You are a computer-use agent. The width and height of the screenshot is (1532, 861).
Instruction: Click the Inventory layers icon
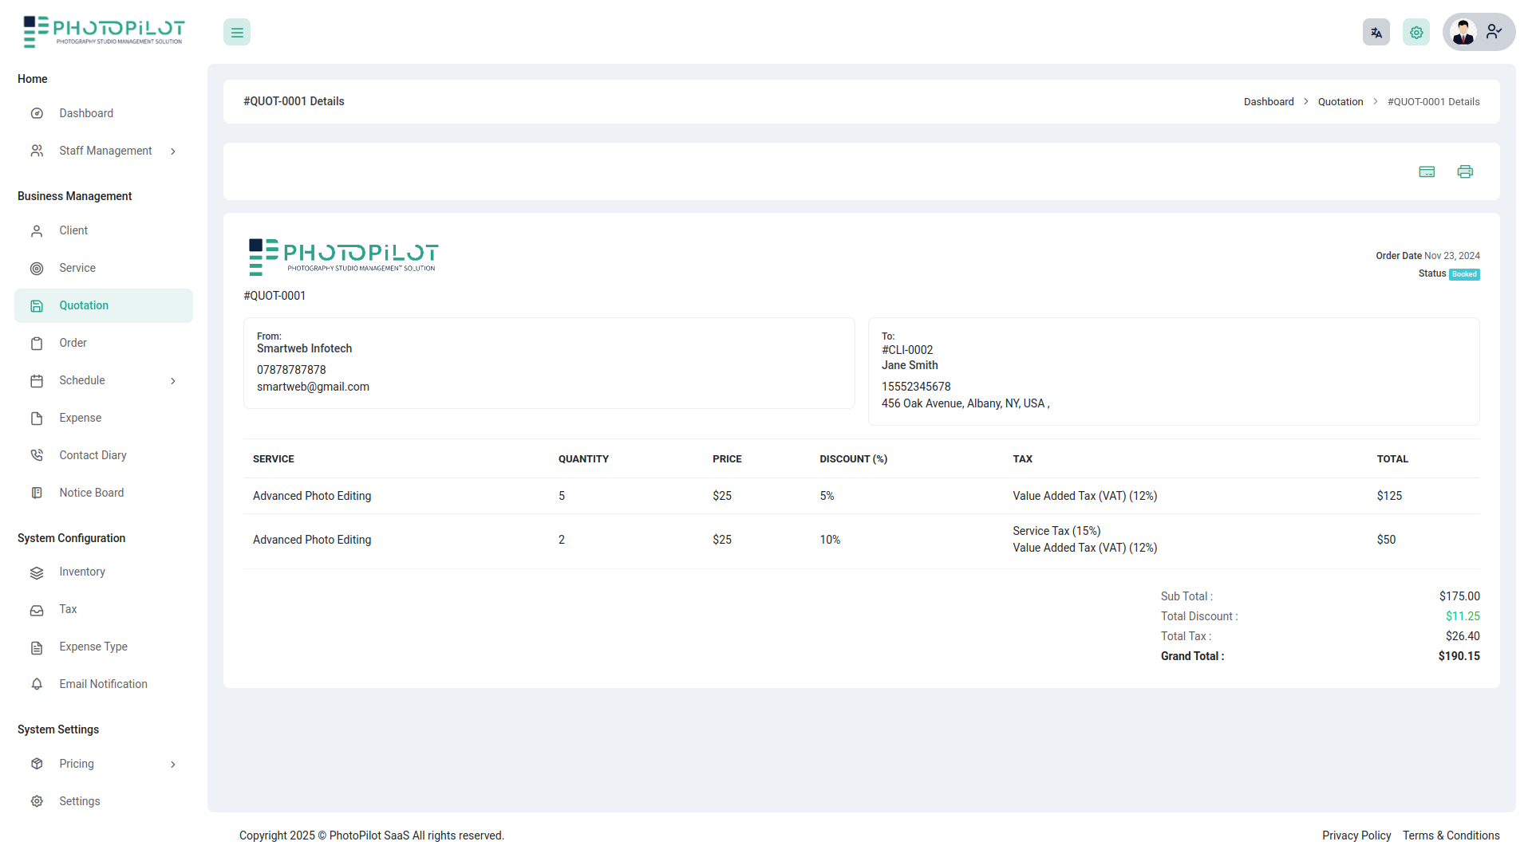[37, 572]
